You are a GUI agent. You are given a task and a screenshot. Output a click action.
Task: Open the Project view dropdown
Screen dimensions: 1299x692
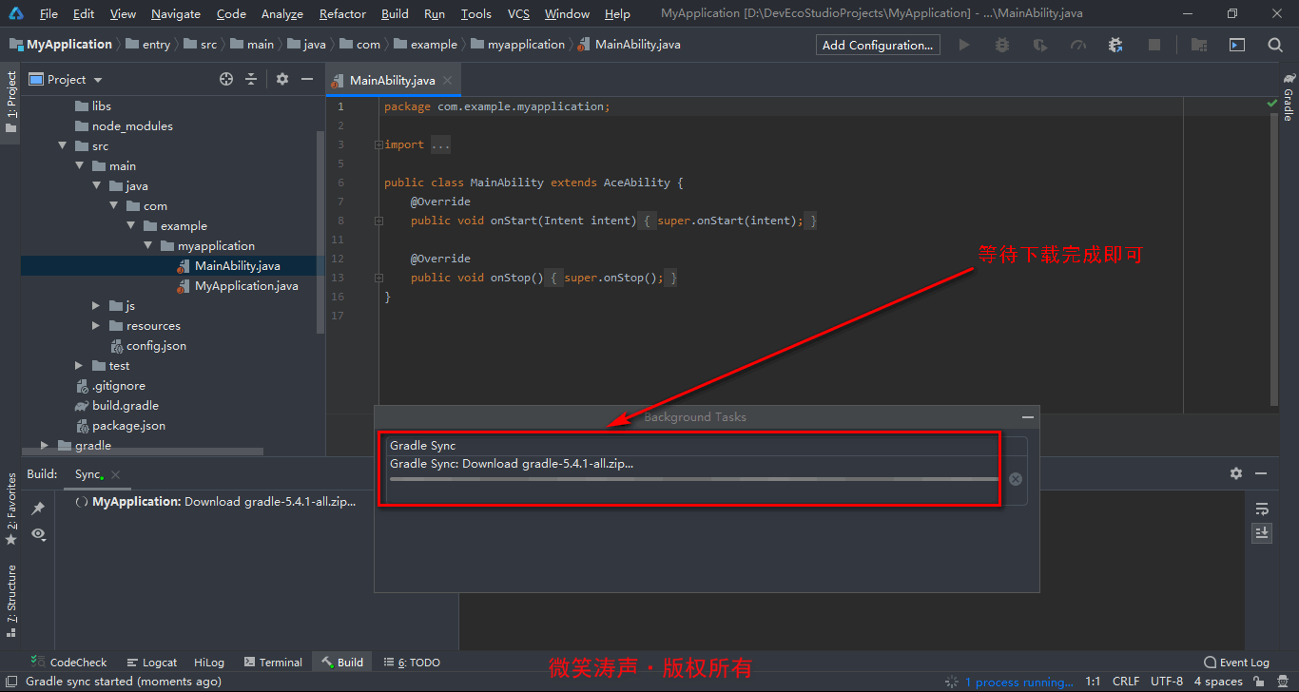click(x=75, y=80)
